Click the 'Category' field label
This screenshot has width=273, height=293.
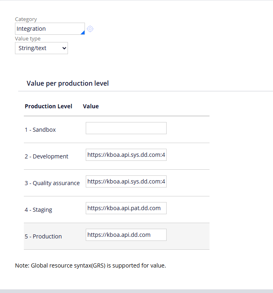coord(26,19)
